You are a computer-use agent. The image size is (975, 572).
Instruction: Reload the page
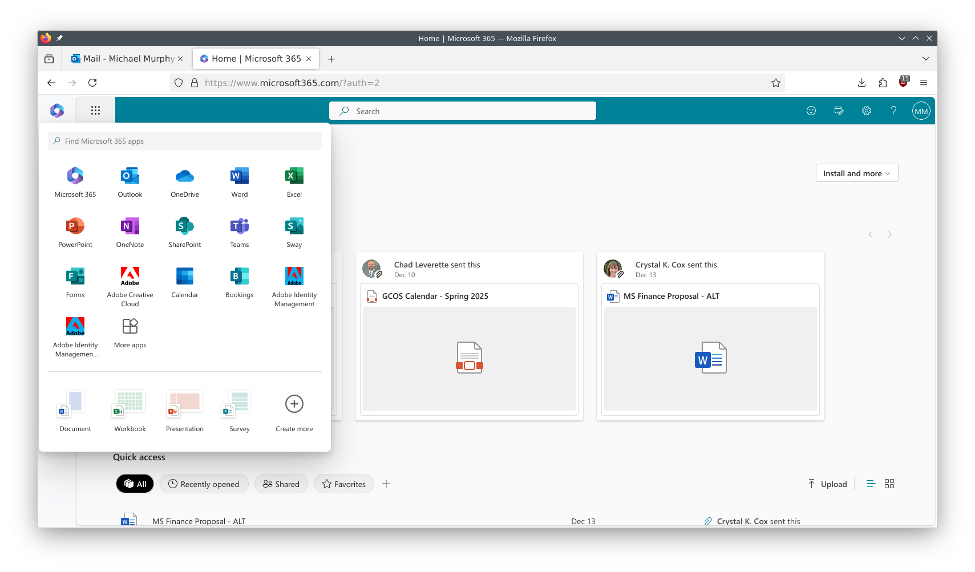click(92, 83)
